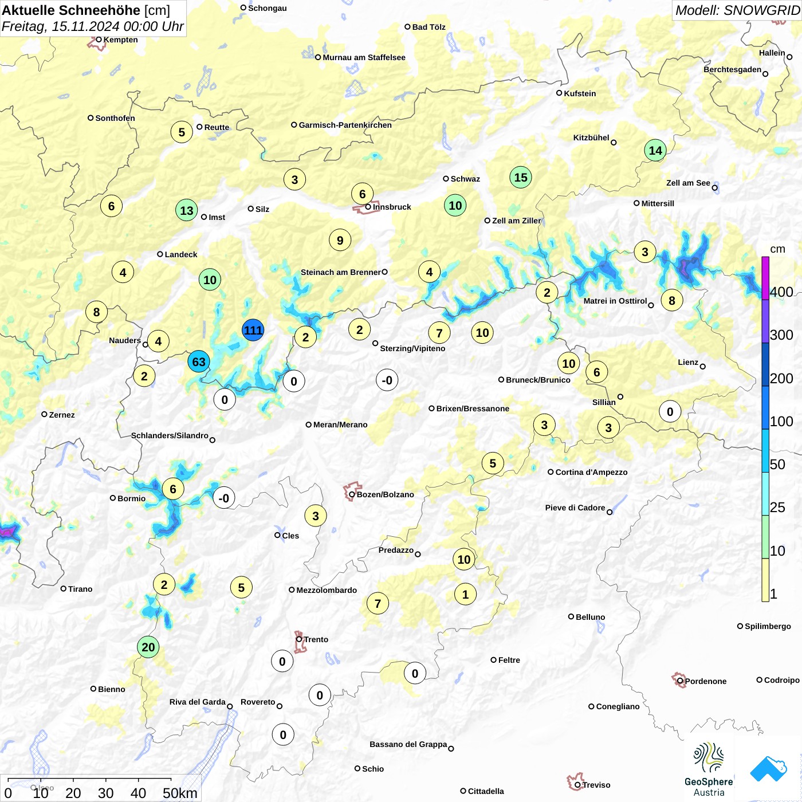
Task: Pick the 20 cm station marker above Bienno
Action: (148, 647)
